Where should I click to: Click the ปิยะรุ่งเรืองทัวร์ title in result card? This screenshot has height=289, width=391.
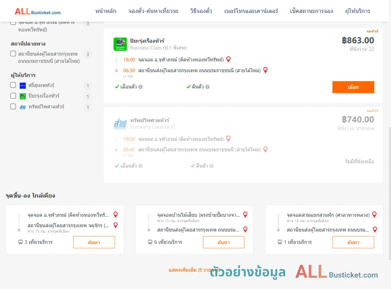click(x=147, y=40)
